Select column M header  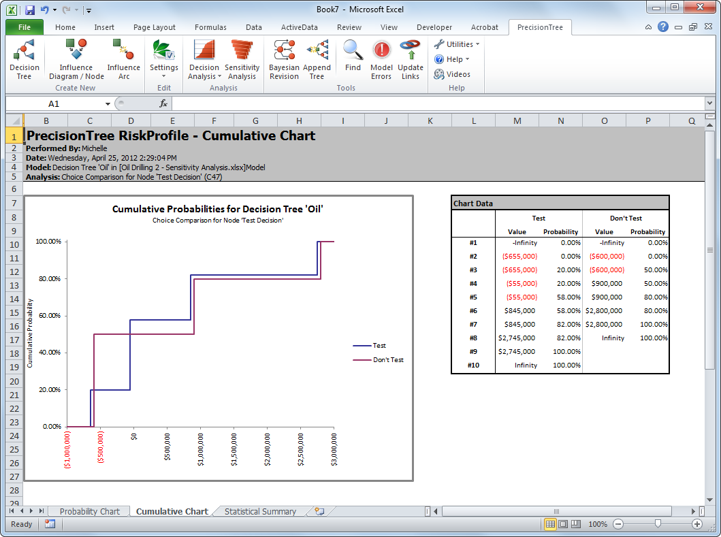(517, 121)
